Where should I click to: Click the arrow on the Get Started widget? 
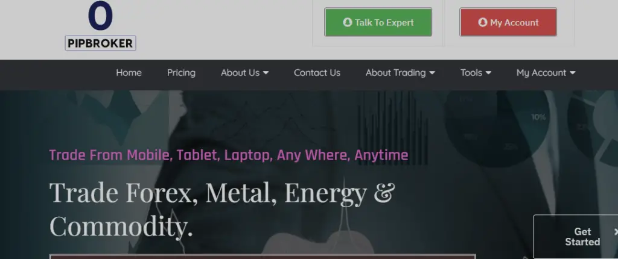(x=616, y=231)
